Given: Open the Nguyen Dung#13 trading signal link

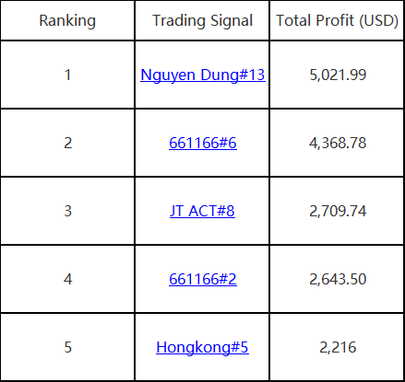Looking at the screenshot, I should pos(203,75).
